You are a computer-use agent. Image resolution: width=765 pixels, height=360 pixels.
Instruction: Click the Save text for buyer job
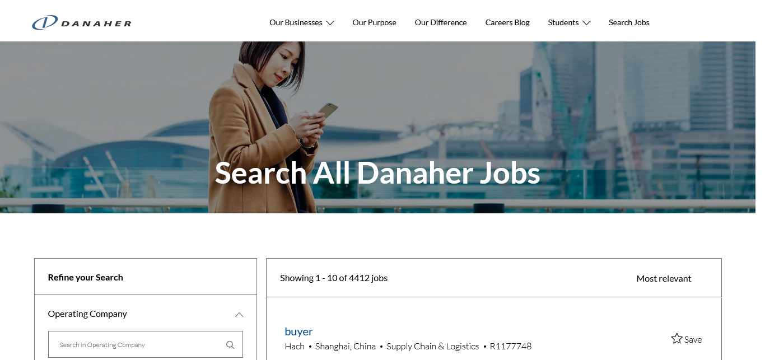click(x=693, y=339)
